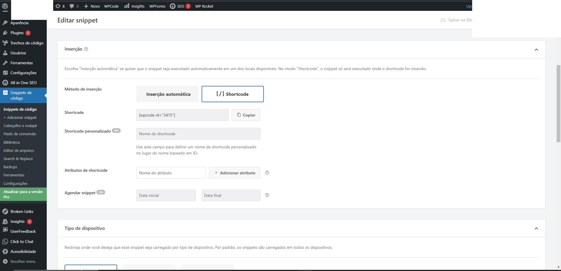Collapse the Tipo de dispositivo panel
This screenshot has height=271, width=561.
tap(536, 228)
